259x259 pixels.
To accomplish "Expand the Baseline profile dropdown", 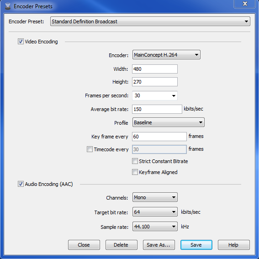I will [169, 122].
